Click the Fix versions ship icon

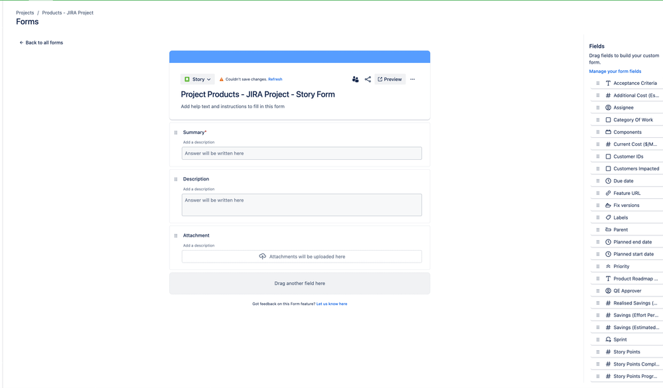click(x=608, y=206)
